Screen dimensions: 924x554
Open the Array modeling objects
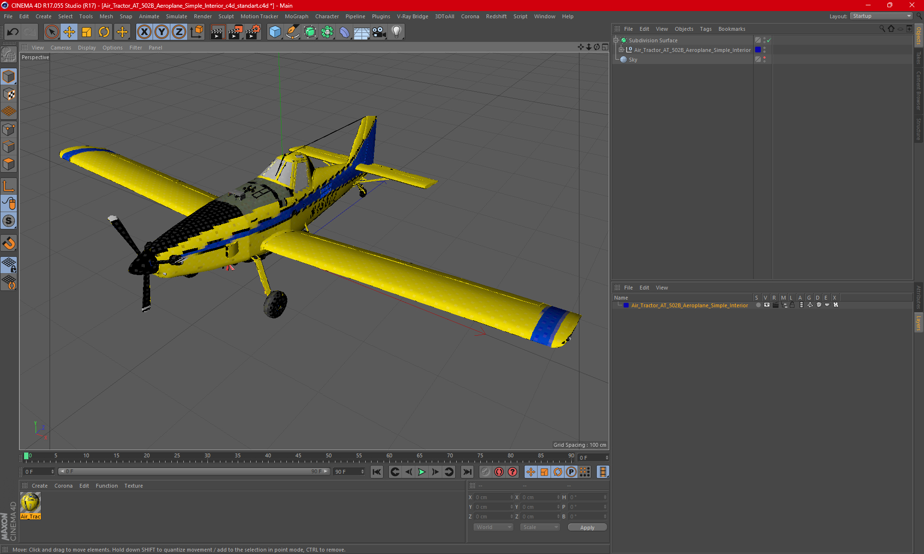(x=327, y=32)
